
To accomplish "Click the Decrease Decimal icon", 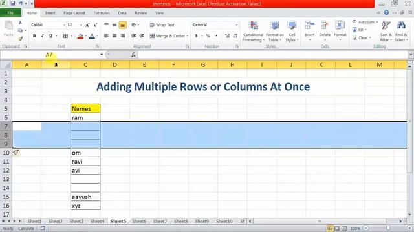I will pos(235,36).
